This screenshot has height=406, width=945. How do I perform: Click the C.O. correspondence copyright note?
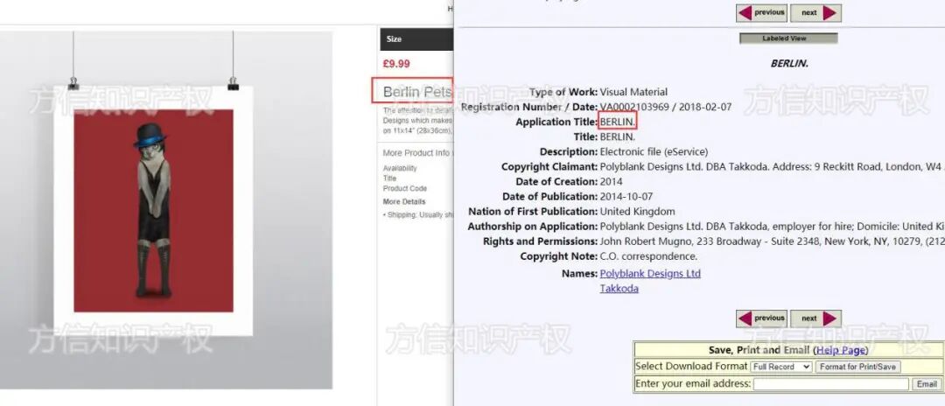click(648, 256)
